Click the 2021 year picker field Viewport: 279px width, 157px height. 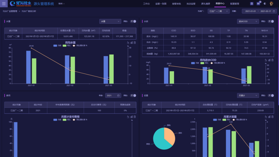coord(113,96)
